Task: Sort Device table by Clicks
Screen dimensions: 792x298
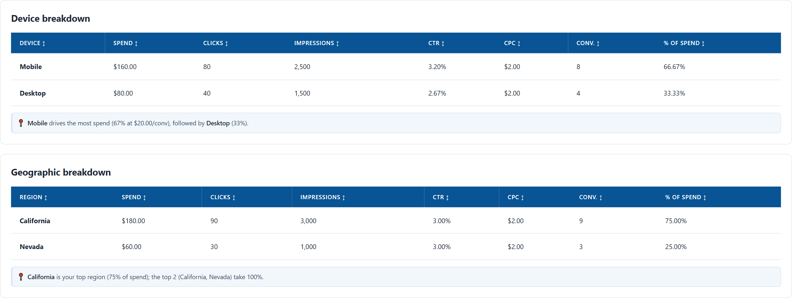Action: click(x=215, y=43)
